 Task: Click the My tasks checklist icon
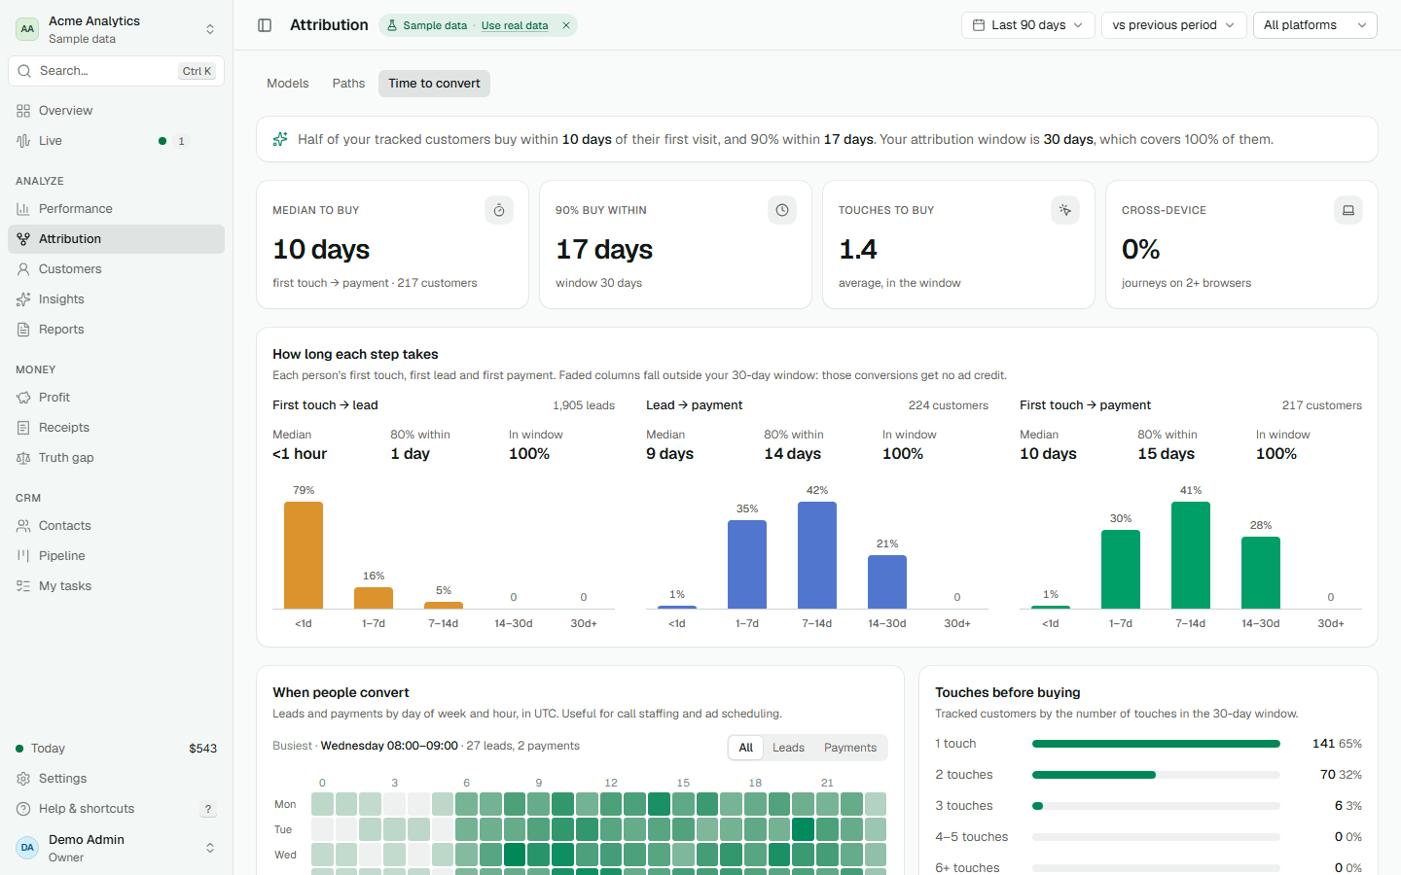point(23,586)
